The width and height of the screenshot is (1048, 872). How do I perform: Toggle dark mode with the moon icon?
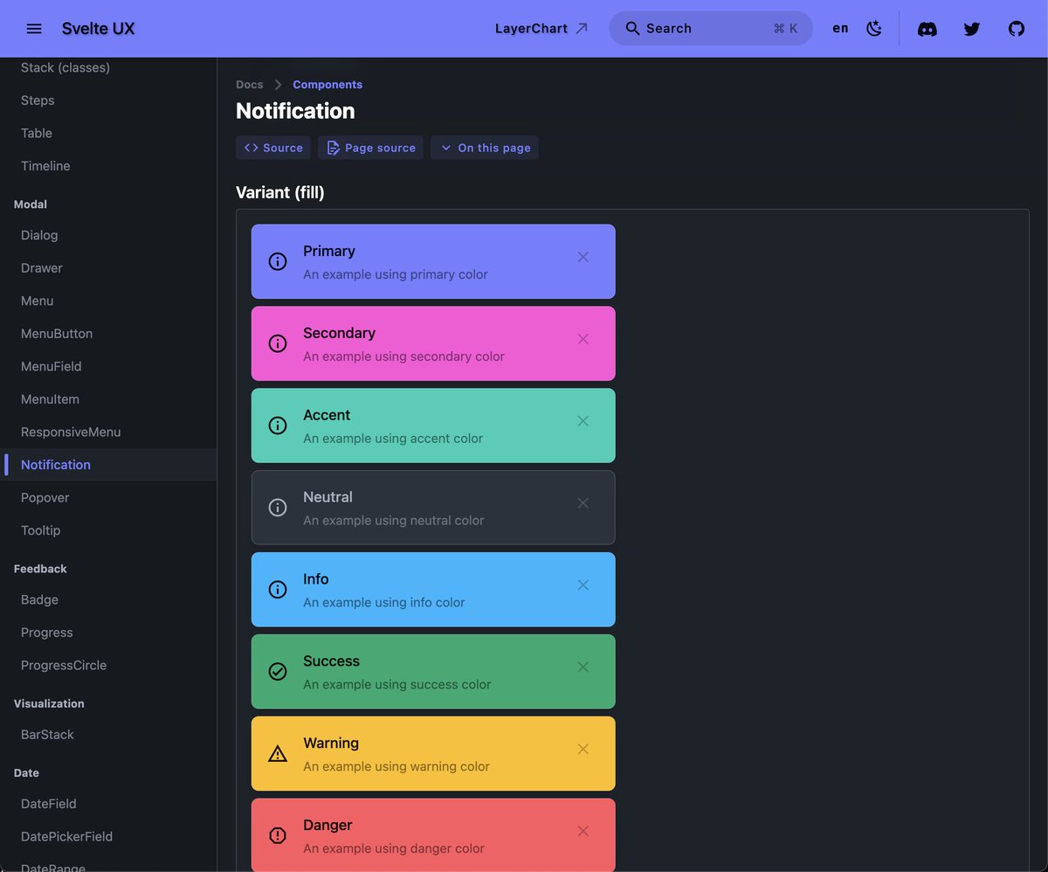coord(874,28)
